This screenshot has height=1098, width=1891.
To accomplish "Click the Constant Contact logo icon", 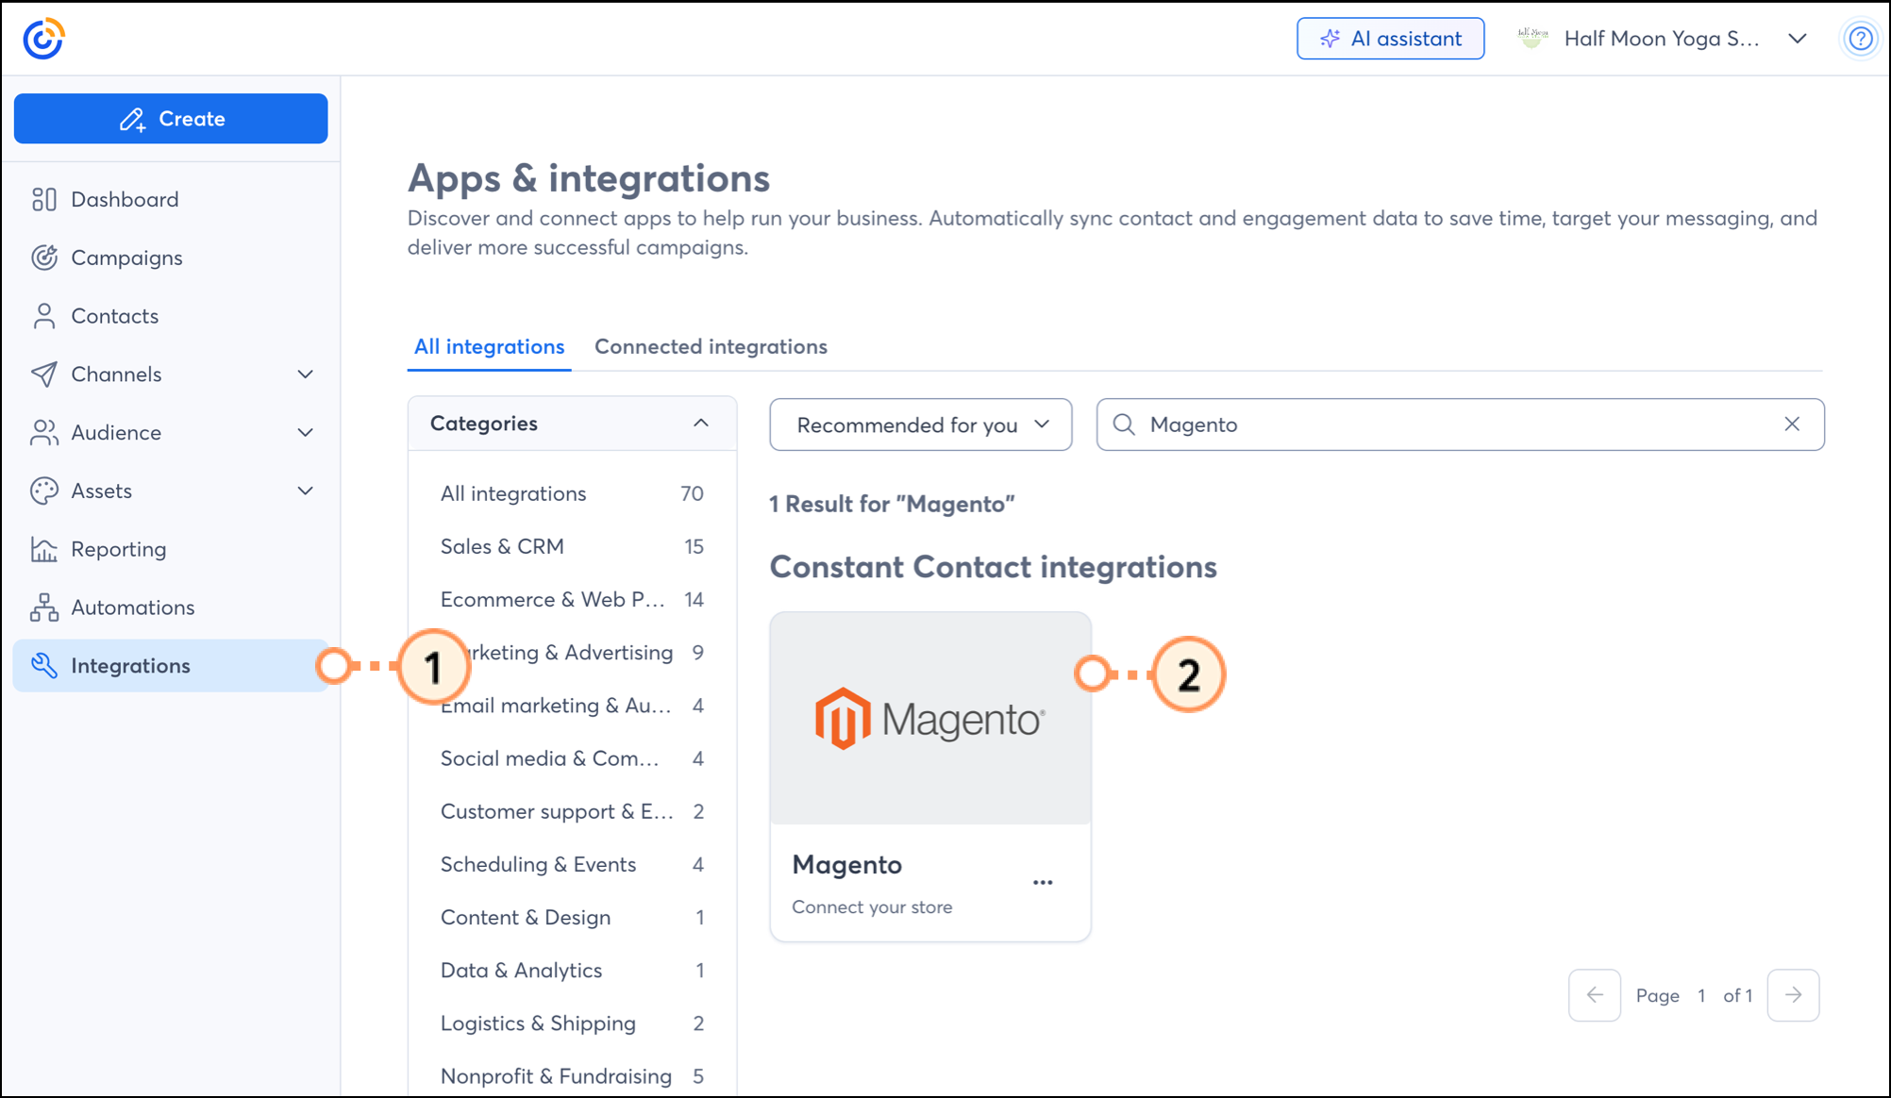I will [x=43, y=39].
